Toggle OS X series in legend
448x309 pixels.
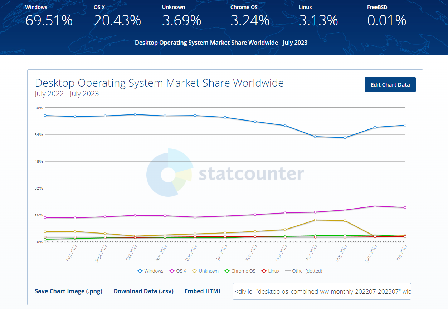pos(178,271)
